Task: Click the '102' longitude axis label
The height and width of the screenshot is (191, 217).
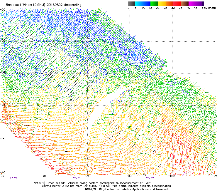Action: pyautogui.click(x=172, y=176)
